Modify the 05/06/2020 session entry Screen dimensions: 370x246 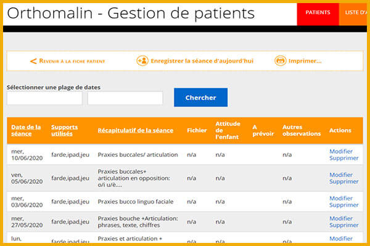point(341,175)
